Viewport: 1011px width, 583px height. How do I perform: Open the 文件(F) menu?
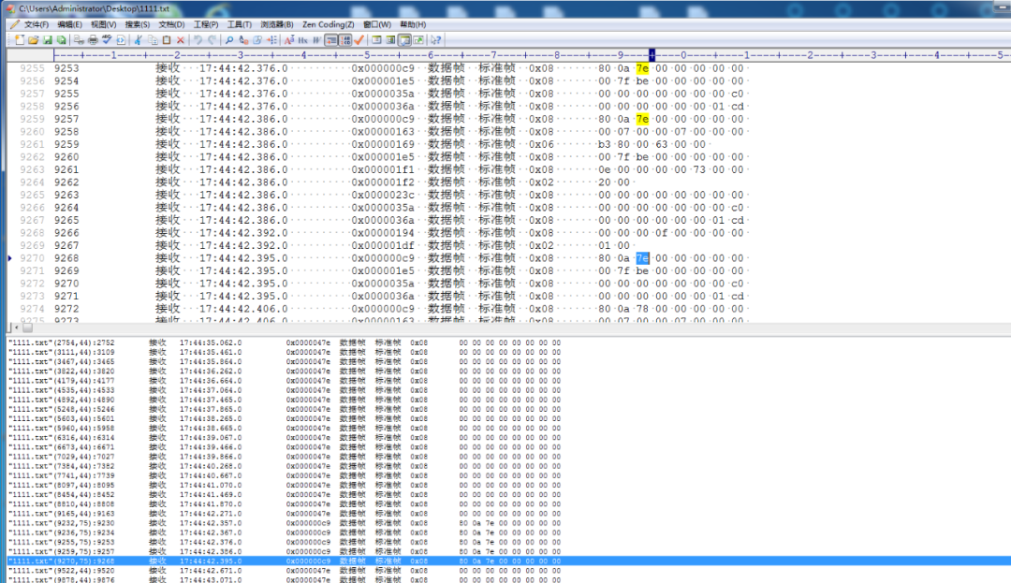[37, 24]
